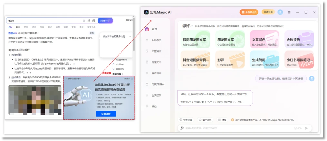Switch to the 笔记 tab in Baidu
The height and width of the screenshot is (141, 327).
[50, 27]
